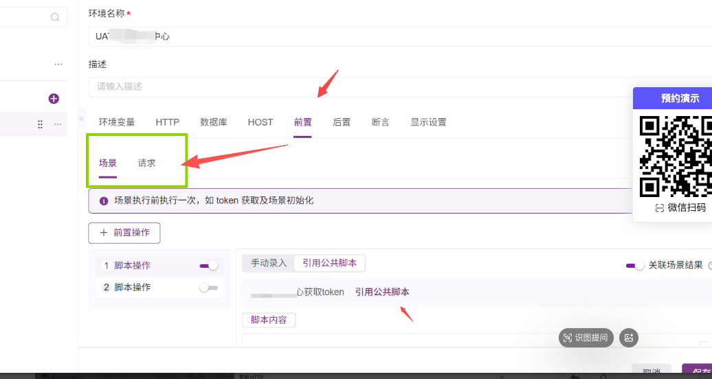Click the 引用公共脚本 link beside token script
The width and height of the screenshot is (712, 379).
382,292
